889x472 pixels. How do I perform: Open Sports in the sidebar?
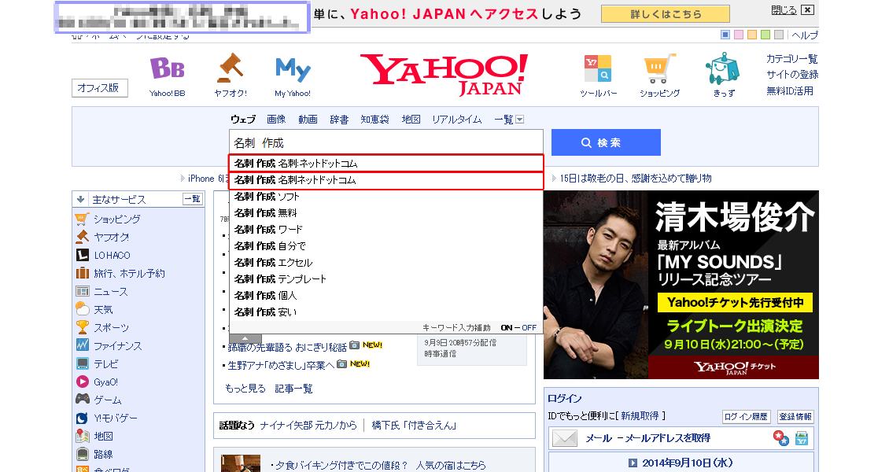point(111,327)
